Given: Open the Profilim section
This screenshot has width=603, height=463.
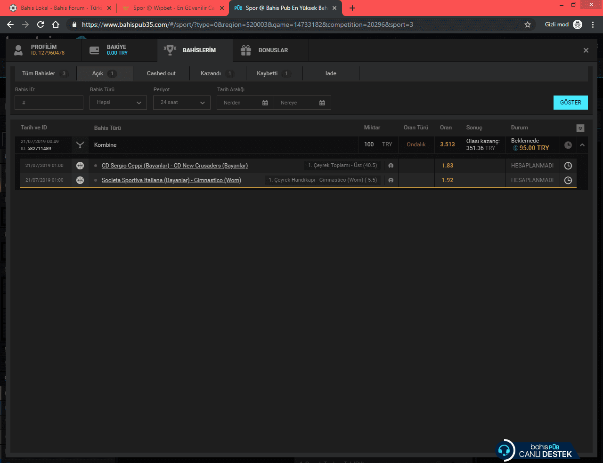Looking at the screenshot, I should pos(43,50).
